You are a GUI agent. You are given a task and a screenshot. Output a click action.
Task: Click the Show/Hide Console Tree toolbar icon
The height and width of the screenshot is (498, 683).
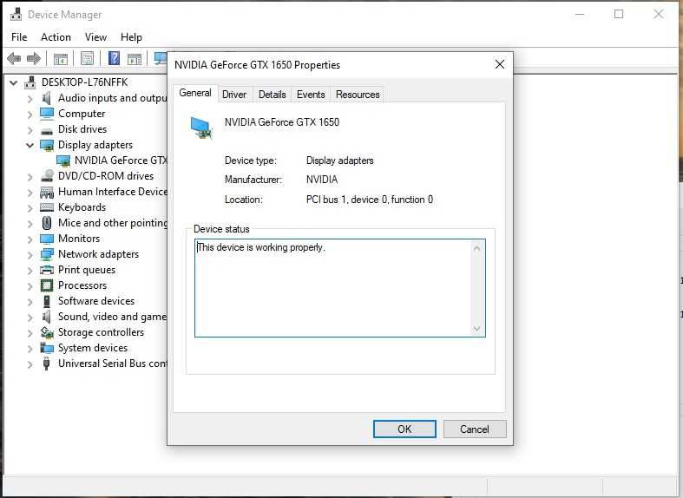[x=61, y=58]
